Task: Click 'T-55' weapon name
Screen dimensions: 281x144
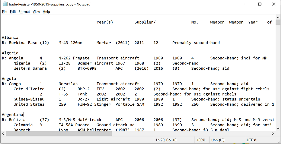Action: [63, 94]
